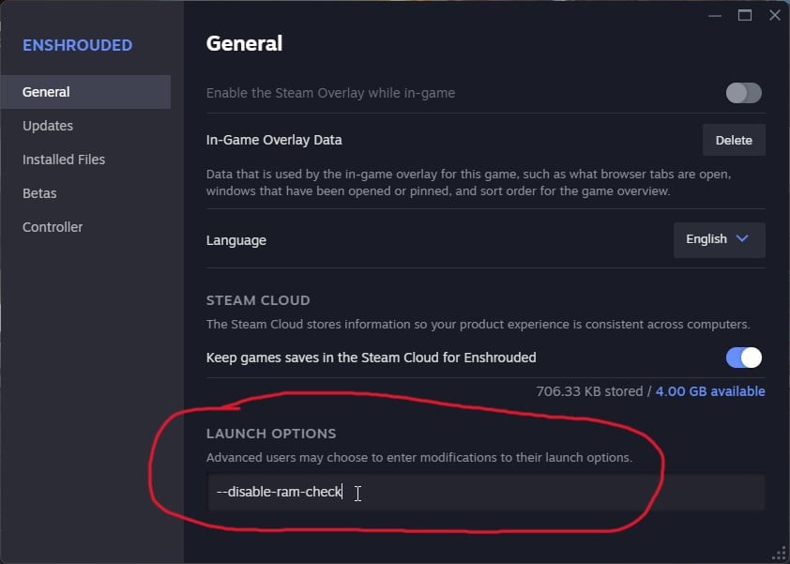Enable the Steam Overlay toggle switch
Viewport: 790px width, 564px height.
[743, 93]
